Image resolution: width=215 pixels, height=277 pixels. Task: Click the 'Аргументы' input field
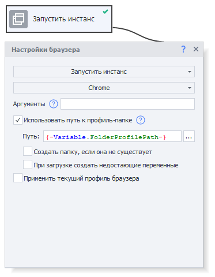tap(127, 104)
